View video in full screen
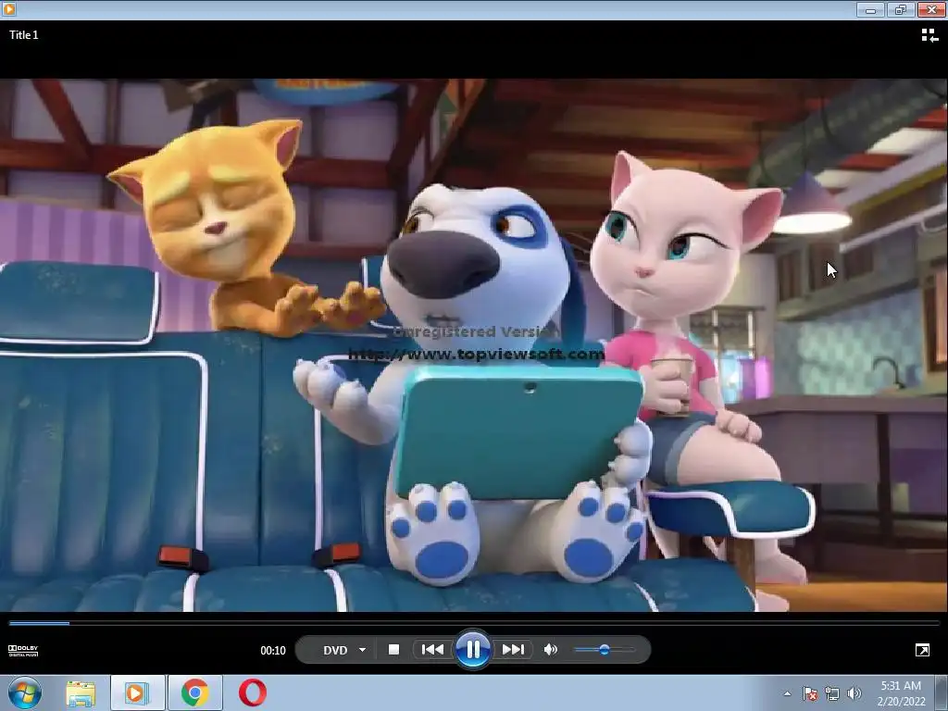The height and width of the screenshot is (711, 948). [922, 650]
